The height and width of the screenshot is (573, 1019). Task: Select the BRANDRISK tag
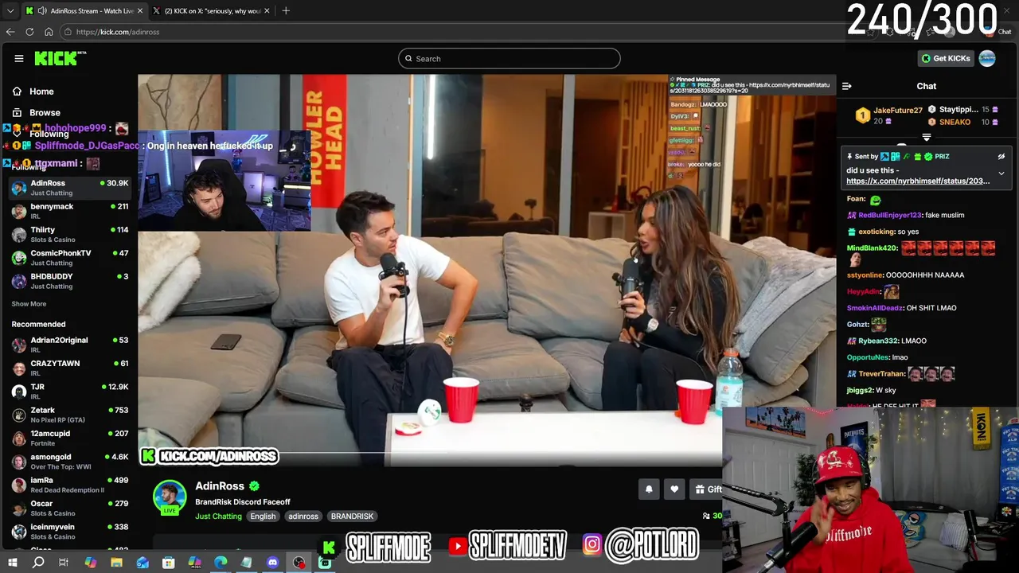click(x=352, y=516)
